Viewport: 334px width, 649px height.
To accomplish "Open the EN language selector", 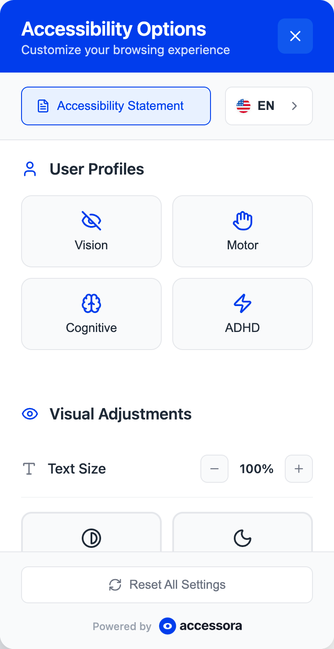I will click(x=269, y=106).
